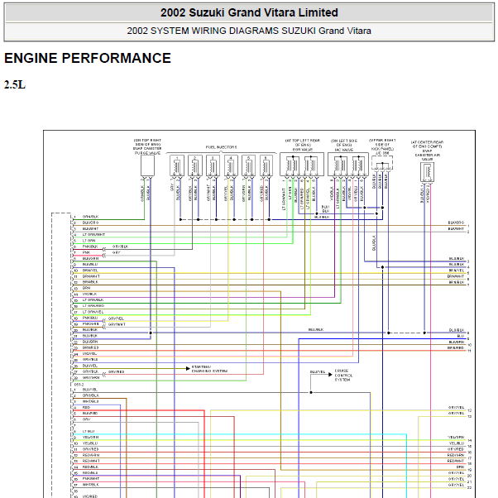Select the EGR valve component symbol

pos(302,164)
